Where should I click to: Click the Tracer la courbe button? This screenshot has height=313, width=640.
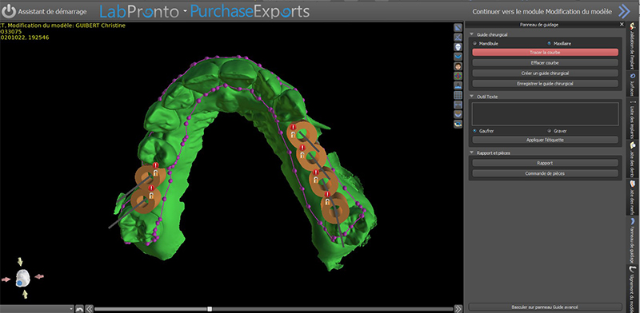click(545, 53)
